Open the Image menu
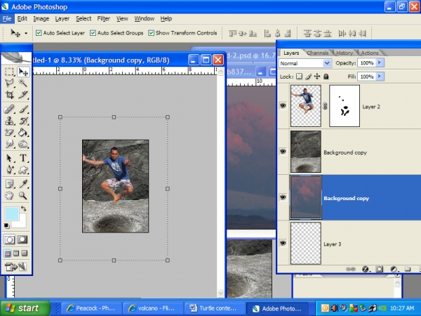421x316 pixels. [41, 18]
